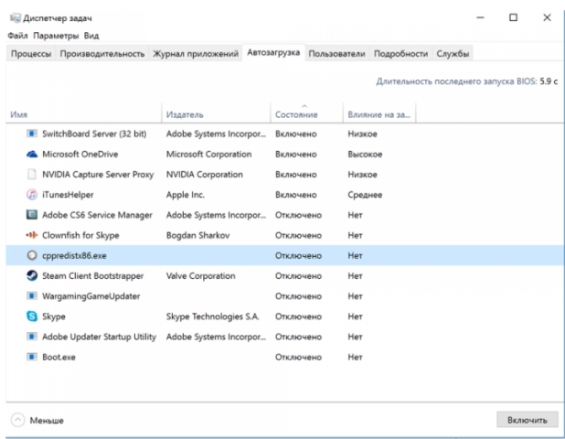The width and height of the screenshot is (565, 439).
Task: Click the BIOS startup duration text
Action: tap(467, 81)
